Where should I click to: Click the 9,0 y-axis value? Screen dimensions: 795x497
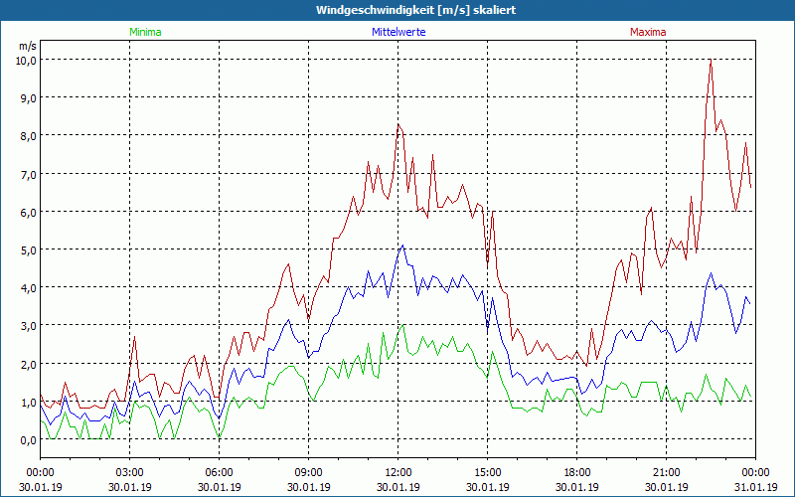click(x=29, y=98)
